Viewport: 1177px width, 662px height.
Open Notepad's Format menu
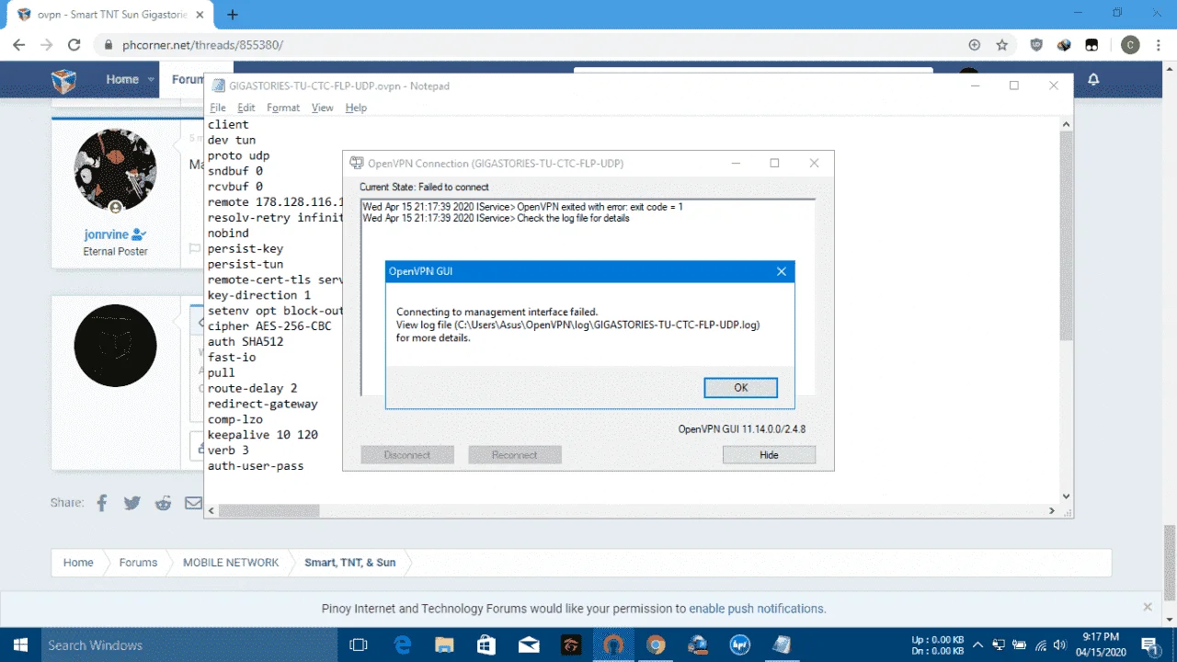point(283,108)
